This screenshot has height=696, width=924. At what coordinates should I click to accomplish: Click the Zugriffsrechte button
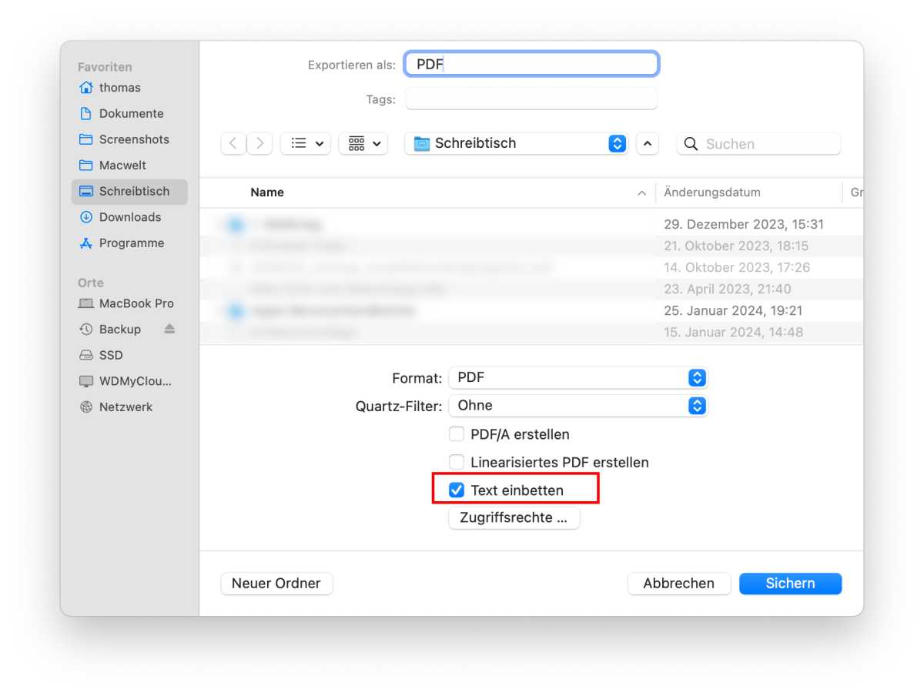tap(514, 517)
